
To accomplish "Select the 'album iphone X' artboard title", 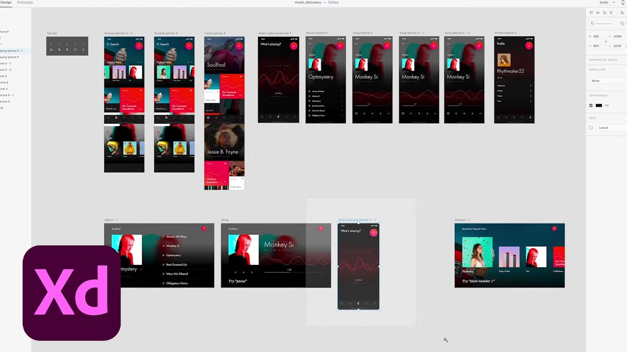I will point(317,33).
